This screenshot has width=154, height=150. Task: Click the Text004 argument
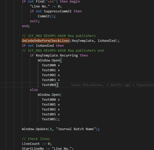coord(49,85)
